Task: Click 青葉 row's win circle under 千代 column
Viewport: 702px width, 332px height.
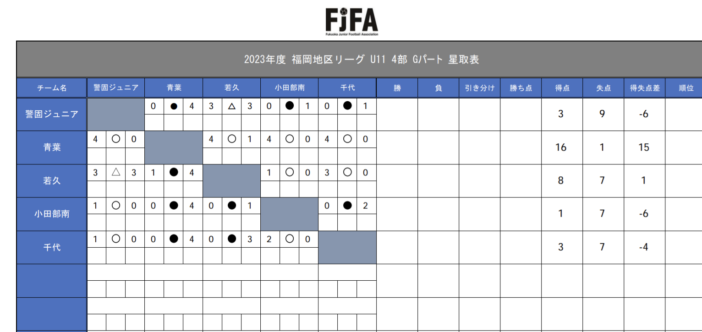Action: coord(347,139)
